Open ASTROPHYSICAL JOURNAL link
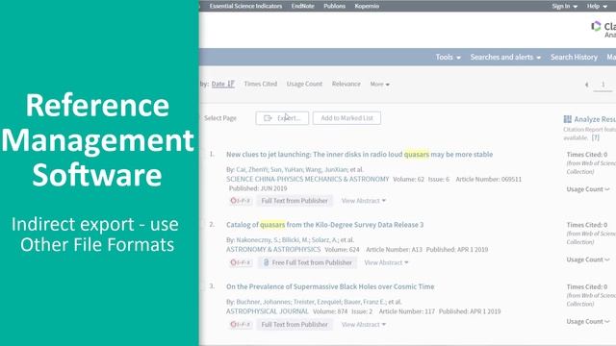Screen dimensions: 616x346 click(x=268, y=311)
